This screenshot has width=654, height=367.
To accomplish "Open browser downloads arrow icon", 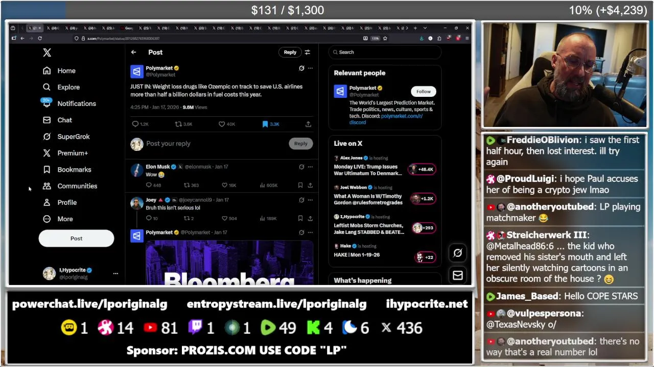I will click(422, 38).
